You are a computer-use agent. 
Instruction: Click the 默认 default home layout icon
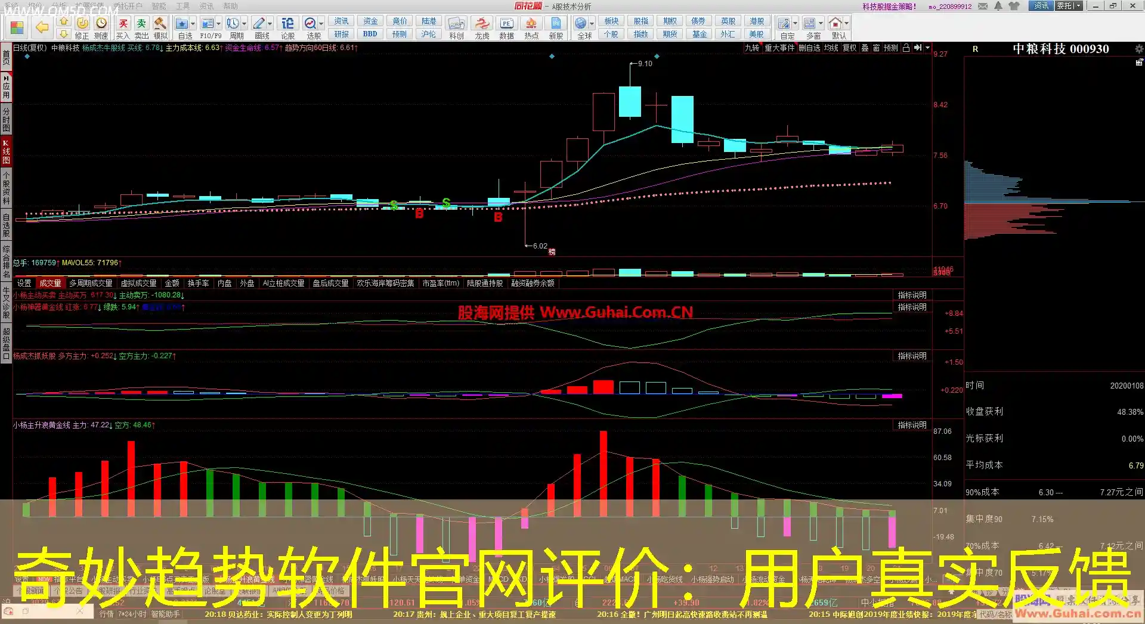click(x=835, y=24)
